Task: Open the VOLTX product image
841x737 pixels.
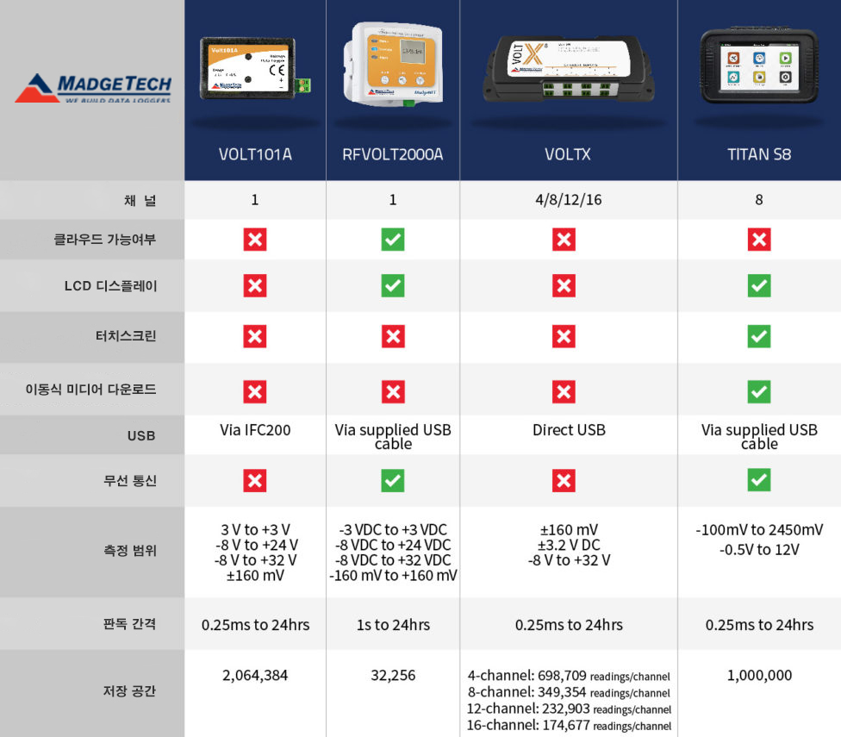Action: [x=569, y=68]
